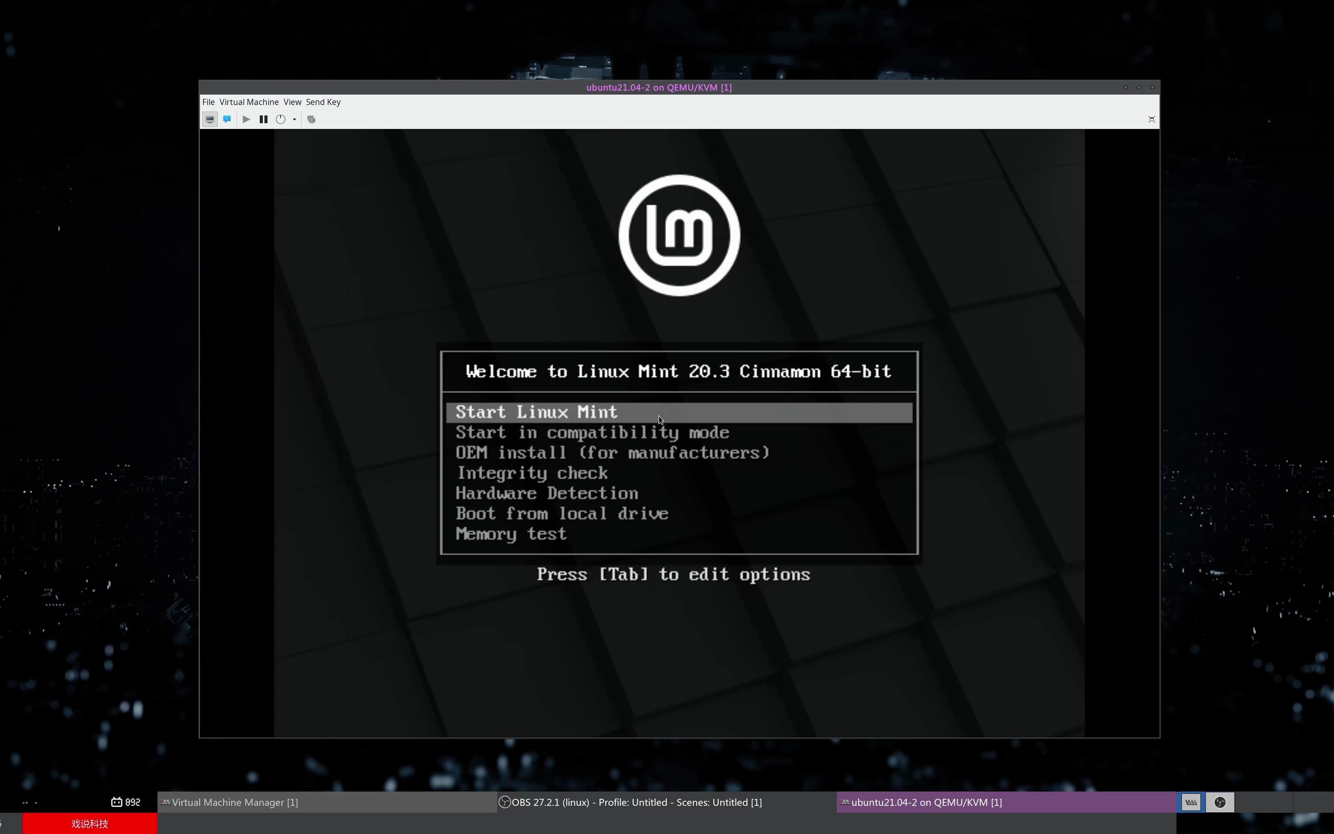Minimize the ubuntu21.04-2 QEMU/KVM window
This screenshot has width=1334, height=834.
pos(1126,87)
